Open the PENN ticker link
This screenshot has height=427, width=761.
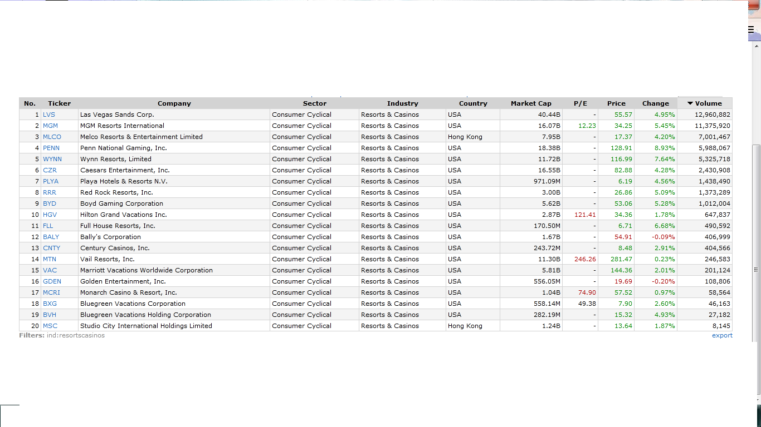click(51, 148)
